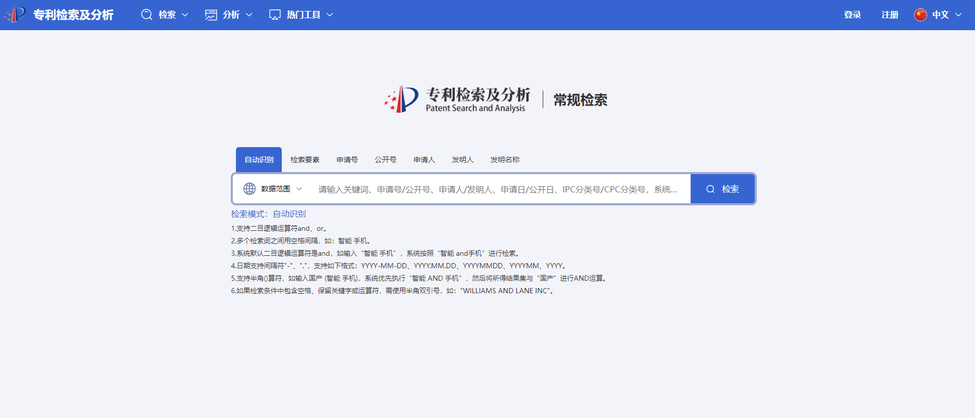Image resolution: width=975 pixels, height=418 pixels.
Task: Click the 登录 link
Action: tap(853, 15)
